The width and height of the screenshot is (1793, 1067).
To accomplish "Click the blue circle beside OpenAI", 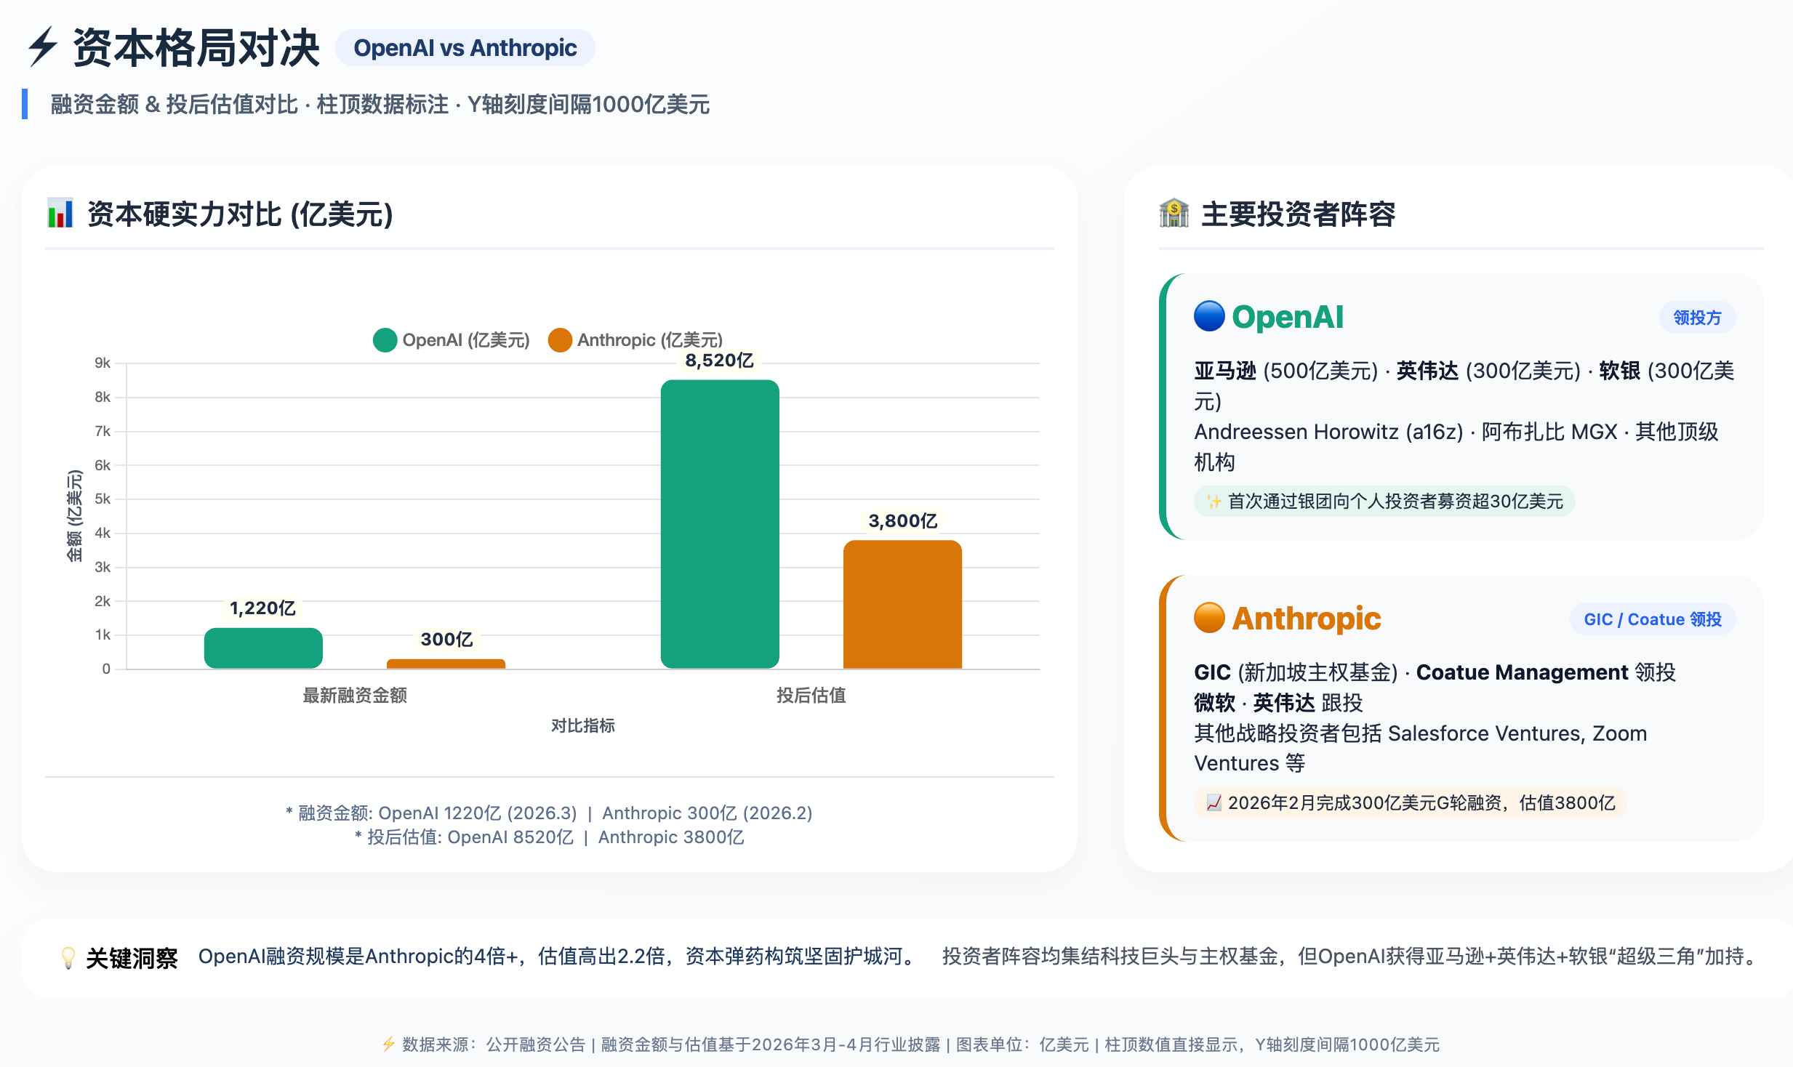I will click(1209, 317).
